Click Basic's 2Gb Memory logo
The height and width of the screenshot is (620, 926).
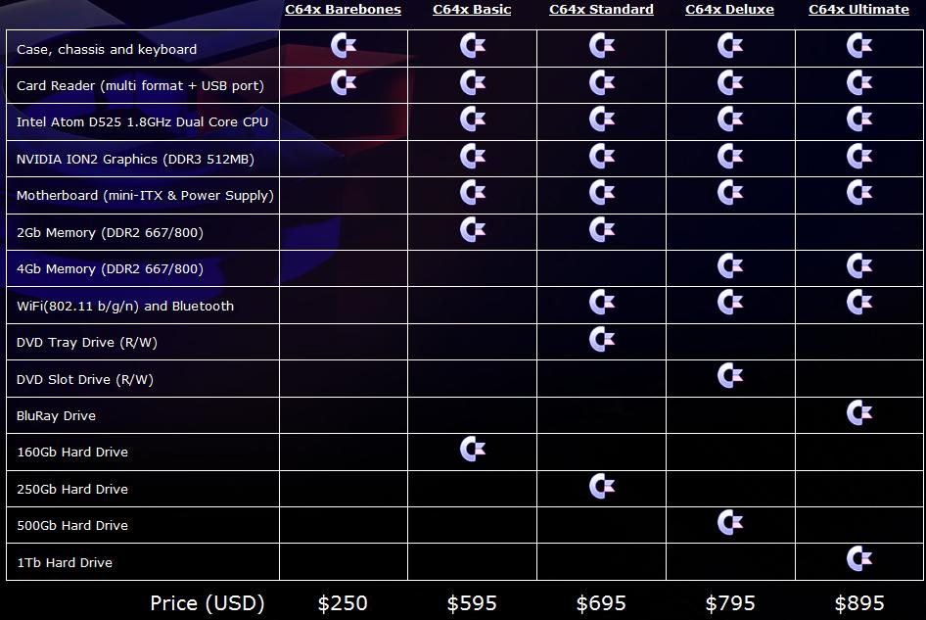pyautogui.click(x=473, y=230)
